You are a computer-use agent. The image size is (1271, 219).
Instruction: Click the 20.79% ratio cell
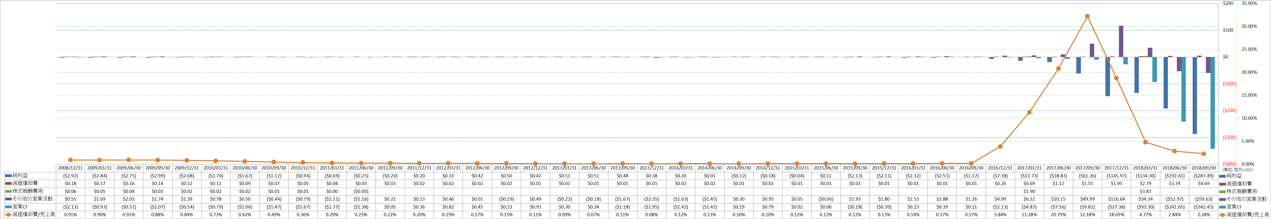click(1058, 215)
